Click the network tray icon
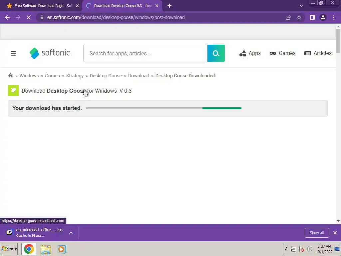This screenshot has width=341, height=256. click(293, 249)
